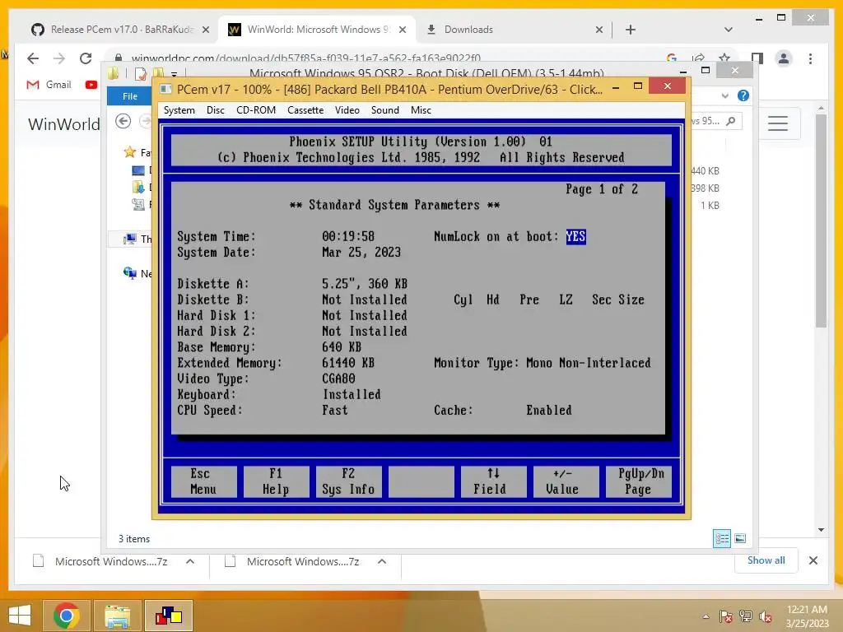Expand options for second downloaded .7z file
This screenshot has width=843, height=632.
(382, 561)
